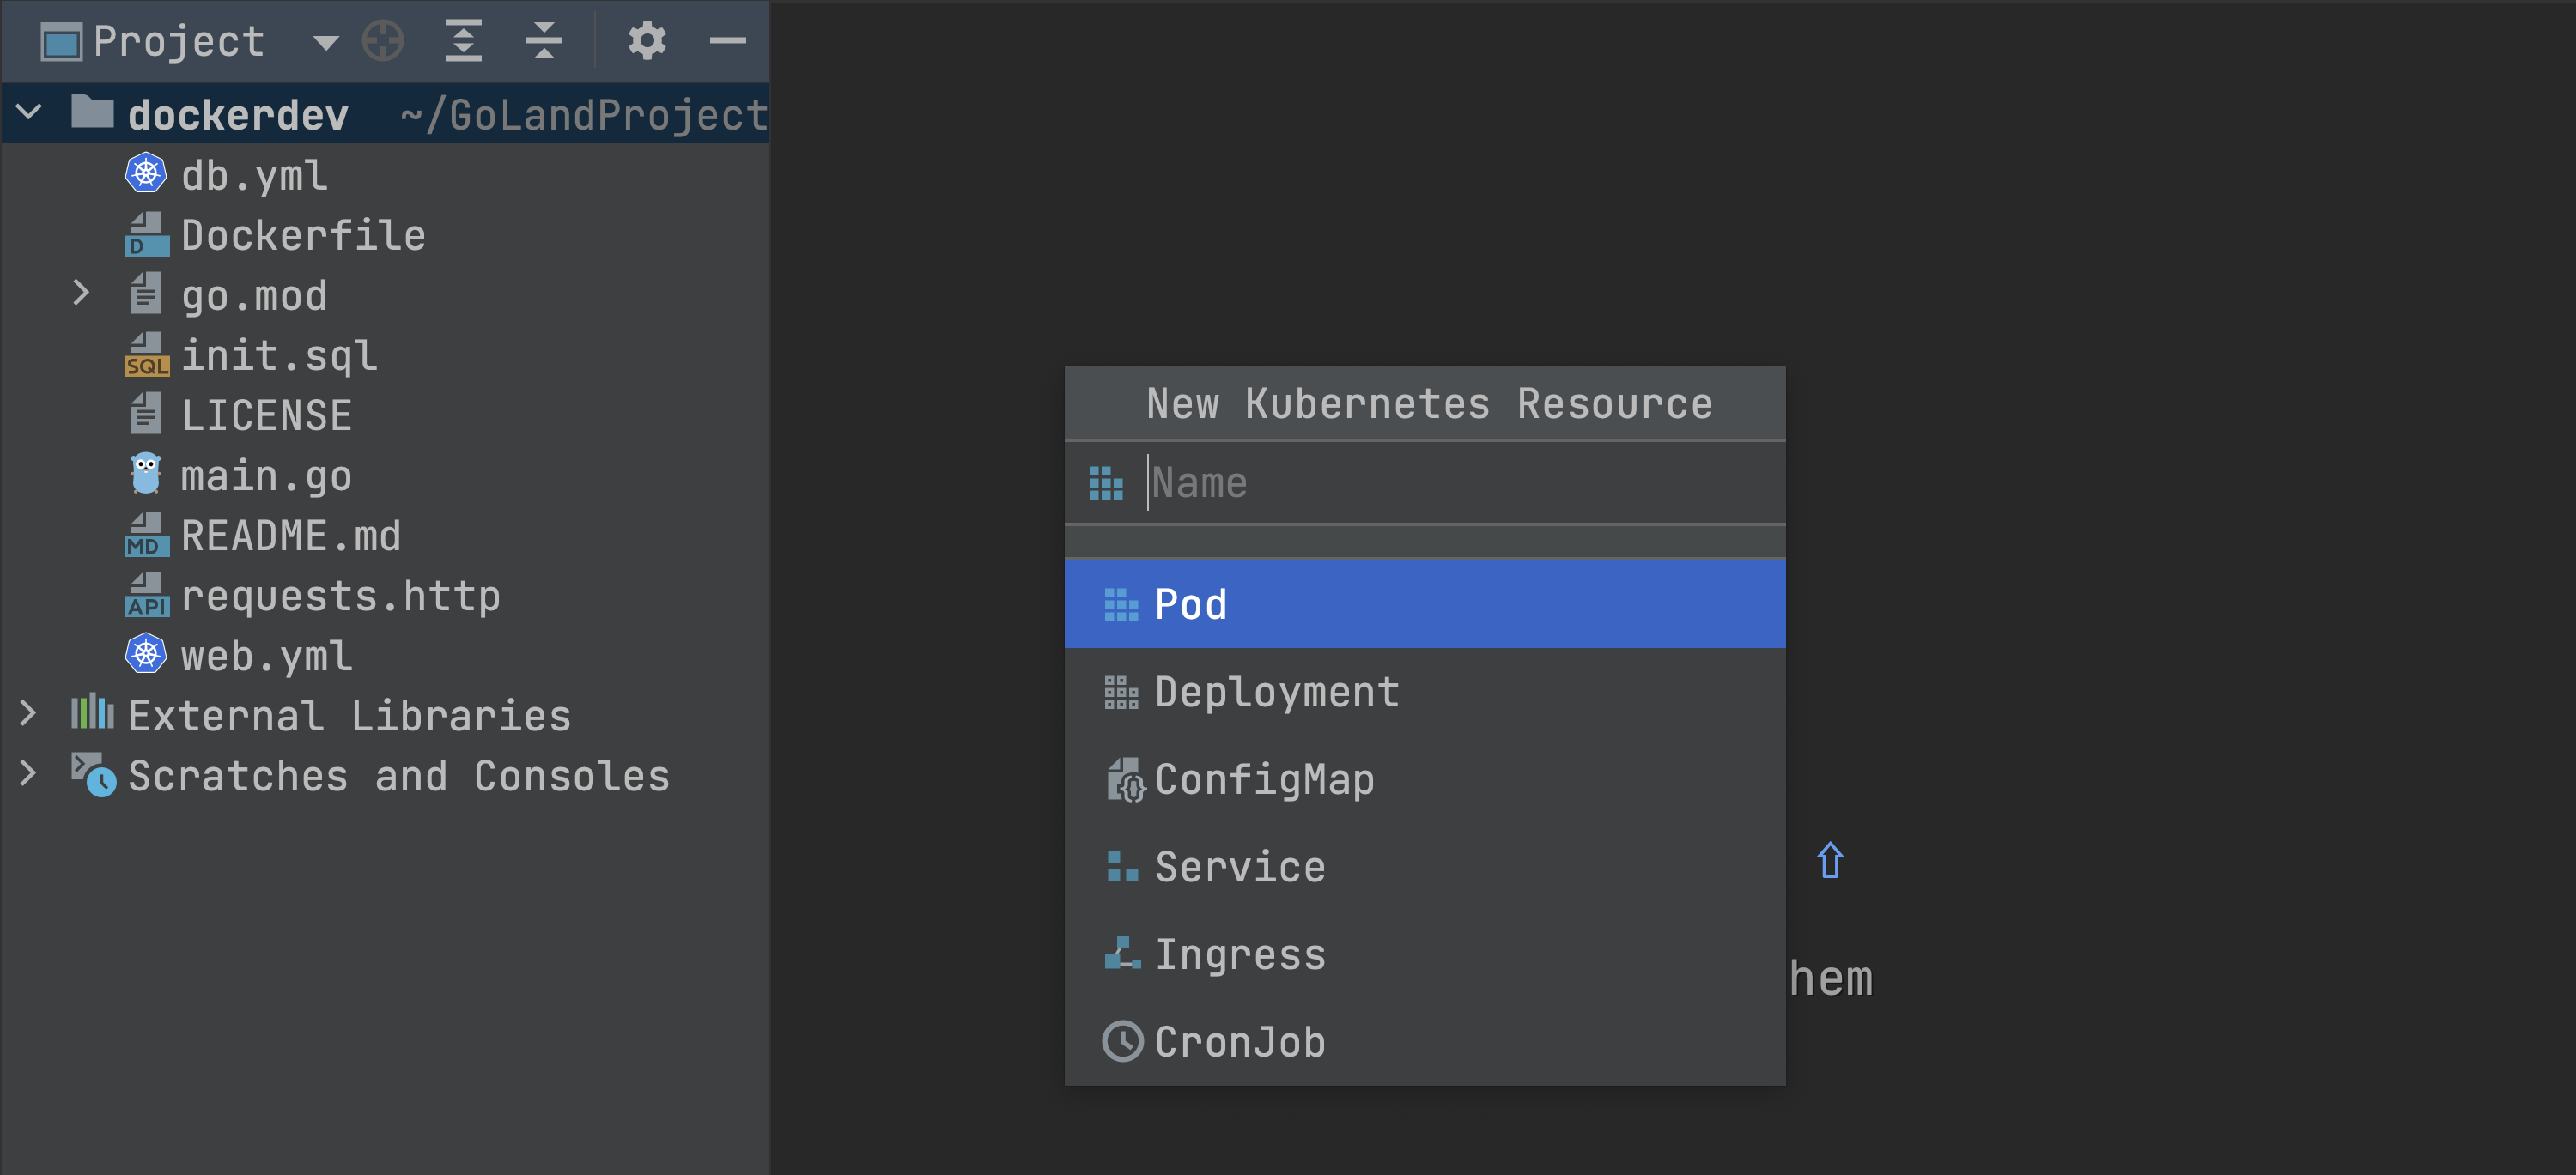Image resolution: width=2576 pixels, height=1175 pixels.
Task: Pick the Service resource option
Action: 1240,866
